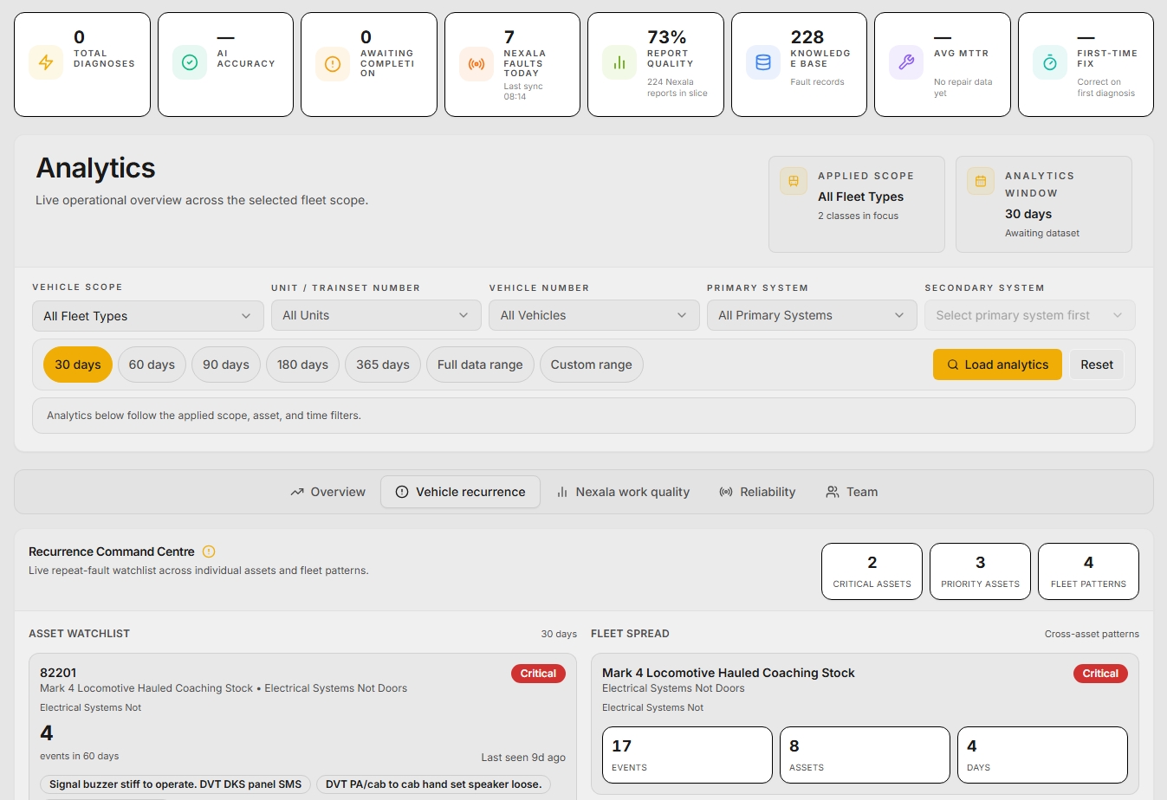
Task: Open the All Vehicles dropdown
Action: pyautogui.click(x=594, y=315)
